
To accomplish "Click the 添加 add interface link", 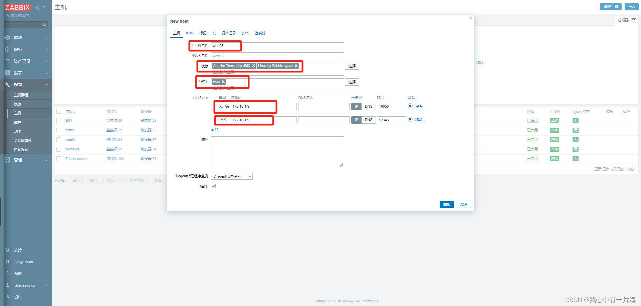I will tap(215, 130).
